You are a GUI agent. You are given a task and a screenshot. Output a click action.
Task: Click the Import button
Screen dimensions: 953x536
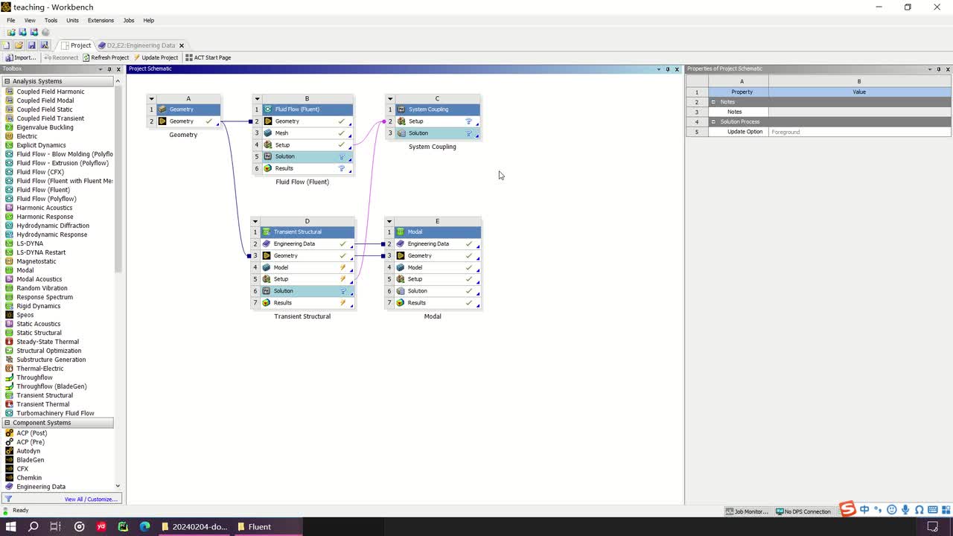click(21, 57)
